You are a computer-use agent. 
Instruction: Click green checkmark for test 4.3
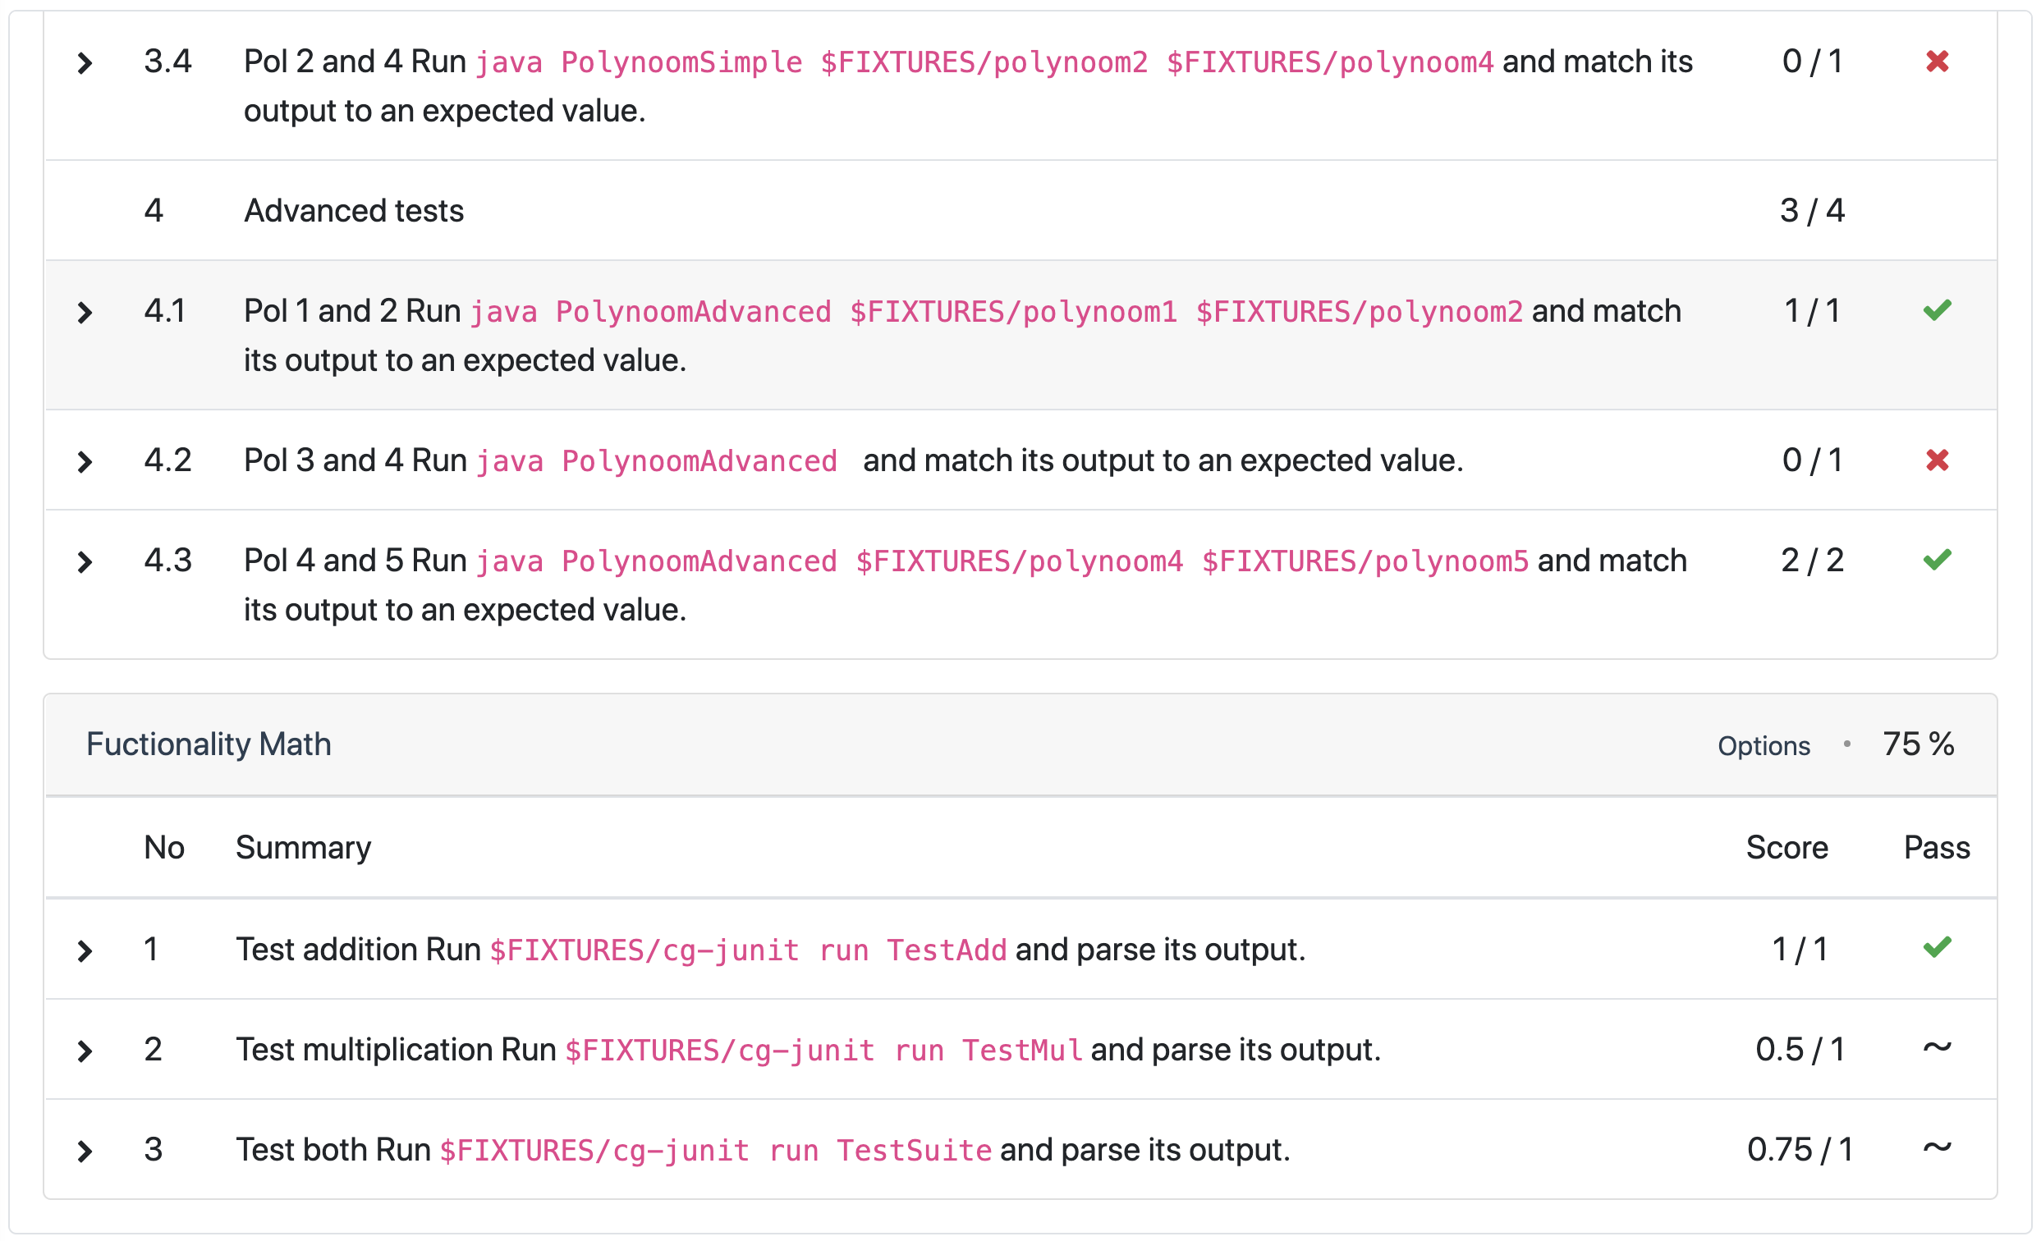point(1937,561)
